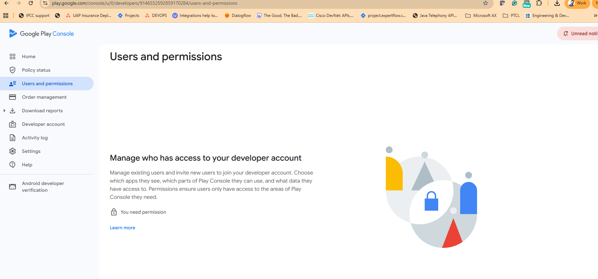Screen dimensions: 598x279
Task: Reload the page in the browser
Action: 31,3
